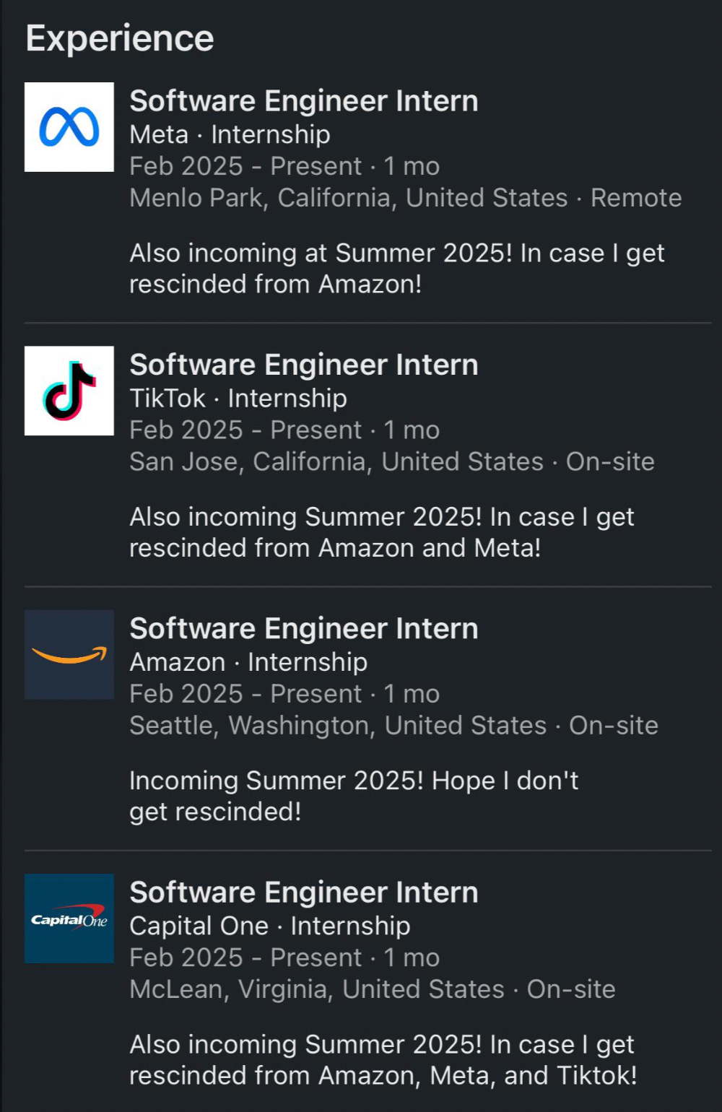Click the Meta company logo

(x=69, y=127)
